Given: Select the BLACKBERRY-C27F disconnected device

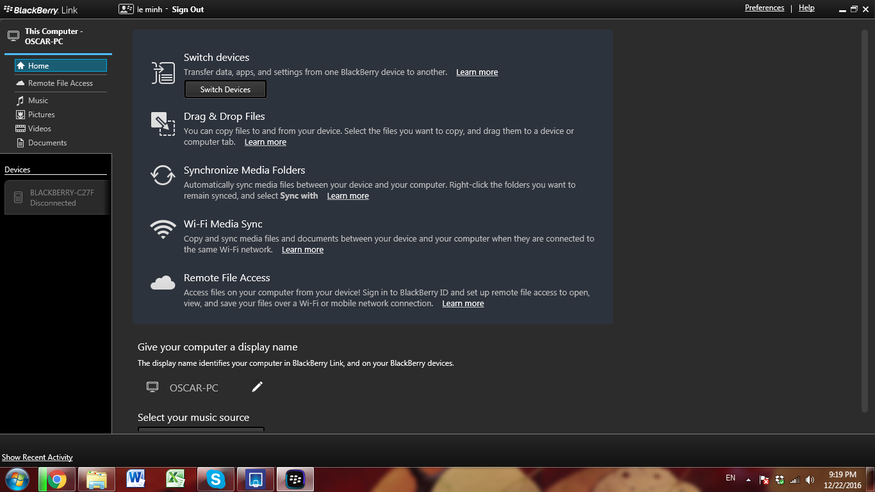Looking at the screenshot, I should (x=56, y=197).
